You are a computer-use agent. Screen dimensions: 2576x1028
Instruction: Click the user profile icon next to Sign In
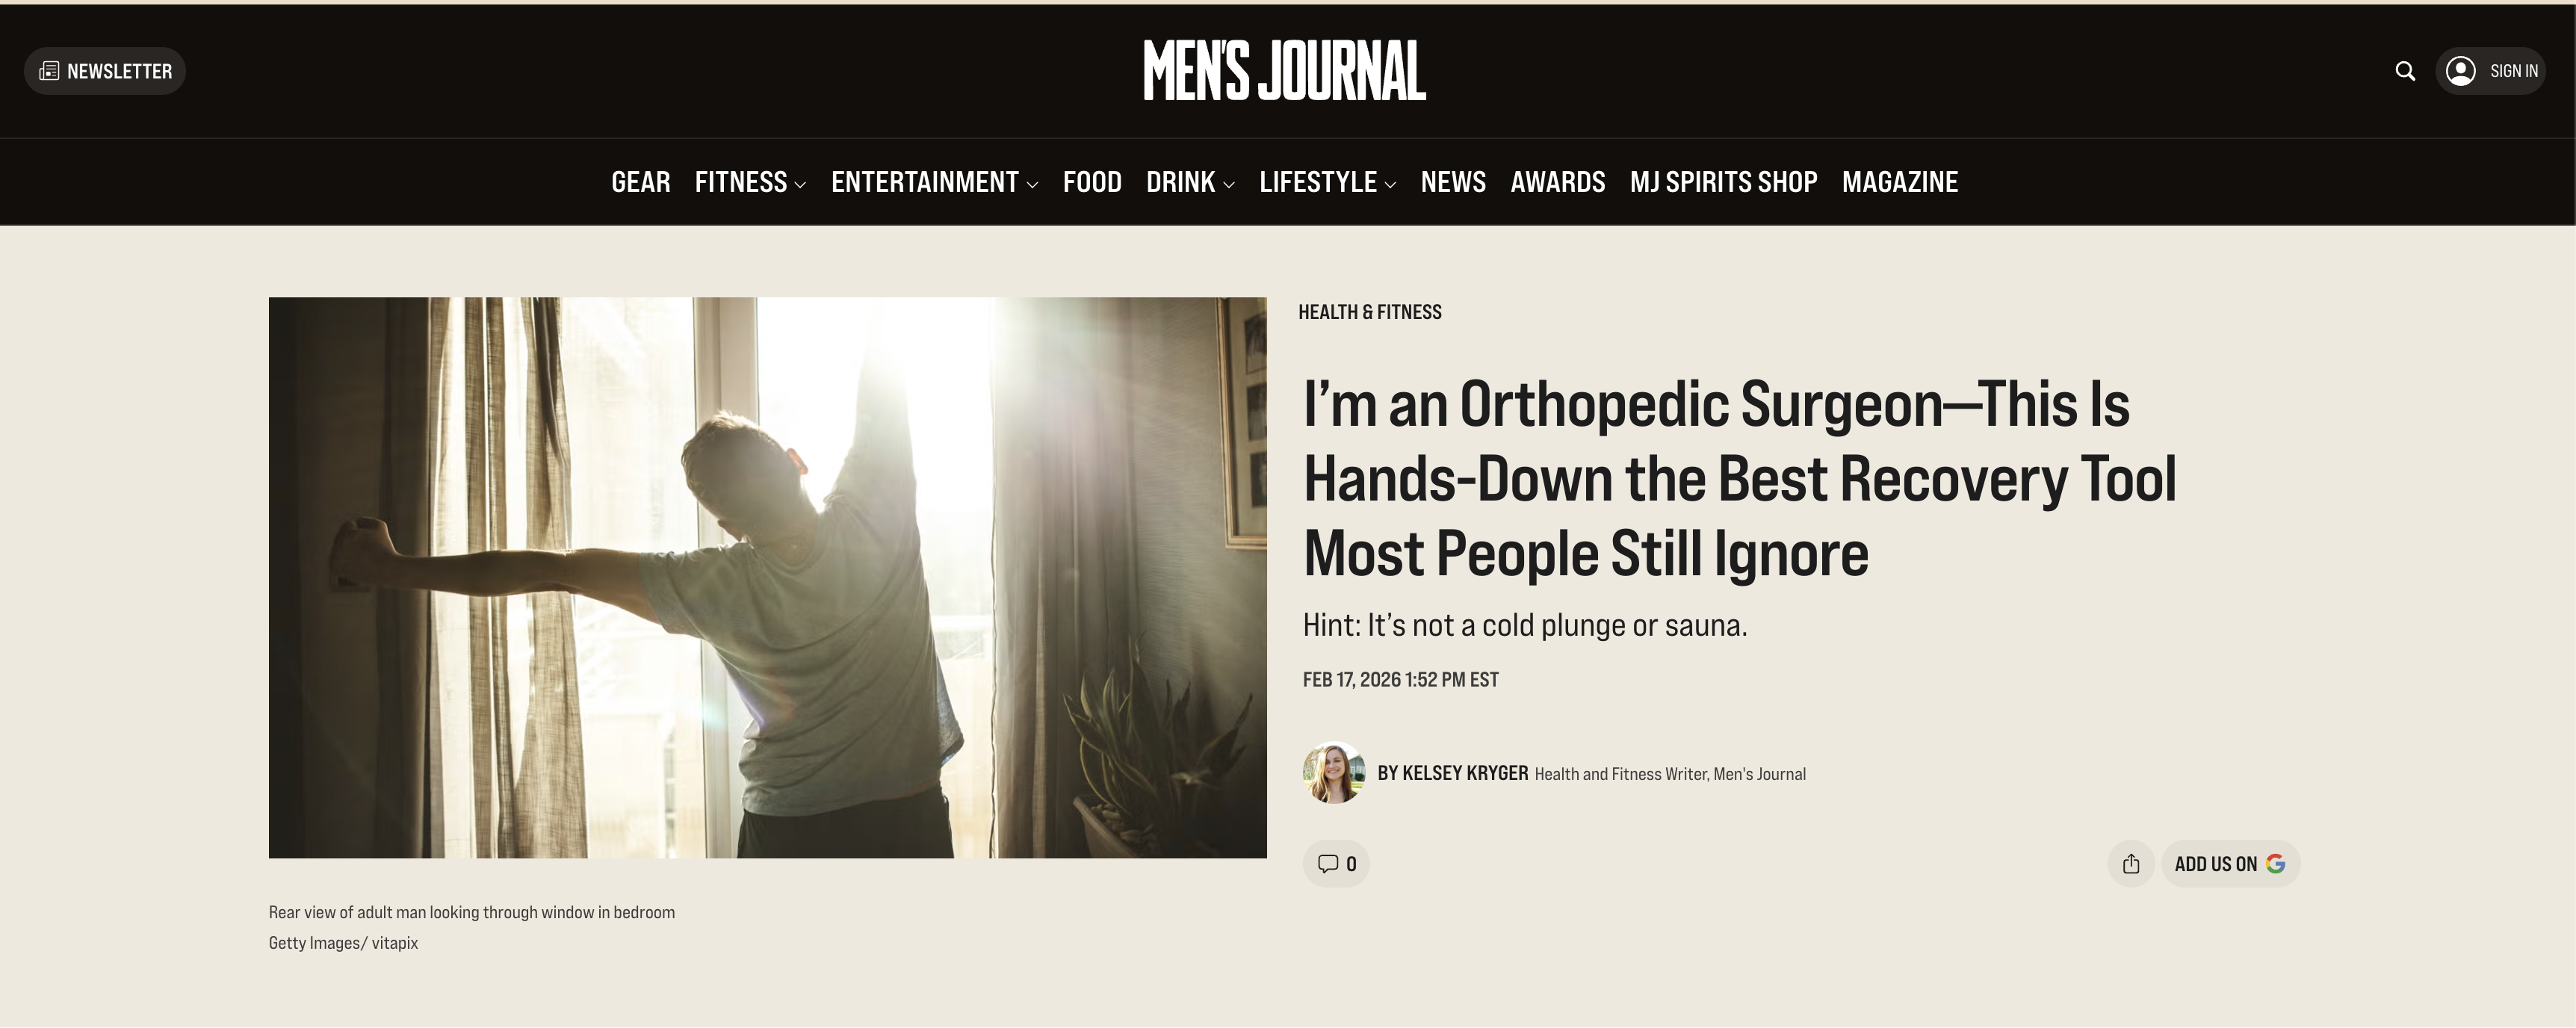[2460, 70]
